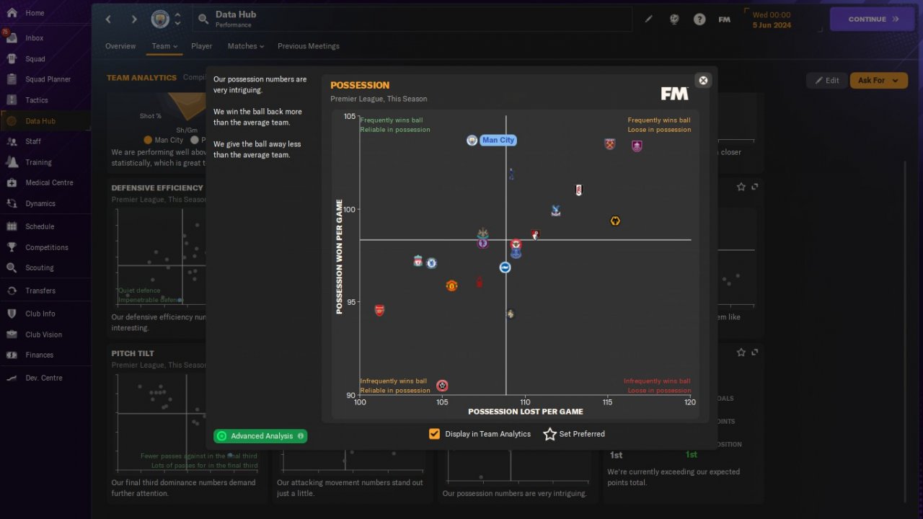Open the Matches dropdown tab
Image resolution: width=923 pixels, height=519 pixels.
click(x=246, y=46)
